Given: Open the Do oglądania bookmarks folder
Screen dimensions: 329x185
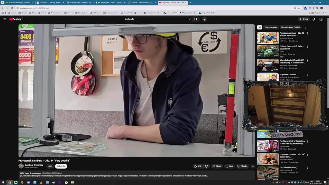Looking at the screenshot, I should (x=81, y=13).
